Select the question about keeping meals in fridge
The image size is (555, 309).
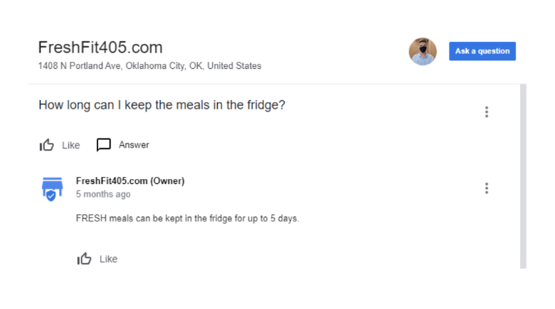162,105
